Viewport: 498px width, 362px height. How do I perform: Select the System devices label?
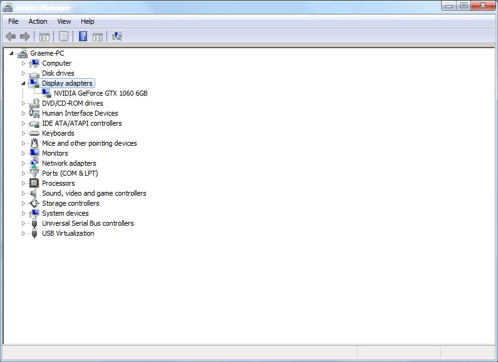[x=65, y=213]
